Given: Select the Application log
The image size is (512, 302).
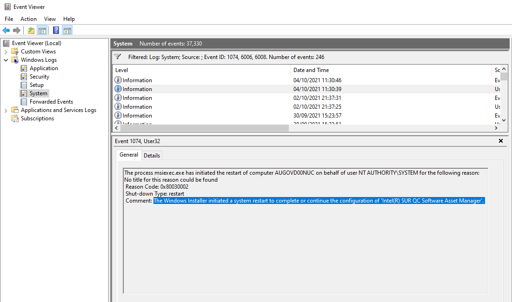Looking at the screenshot, I should pyautogui.click(x=44, y=68).
